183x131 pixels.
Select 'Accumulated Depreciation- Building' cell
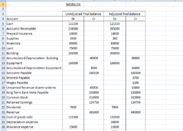[34, 58]
